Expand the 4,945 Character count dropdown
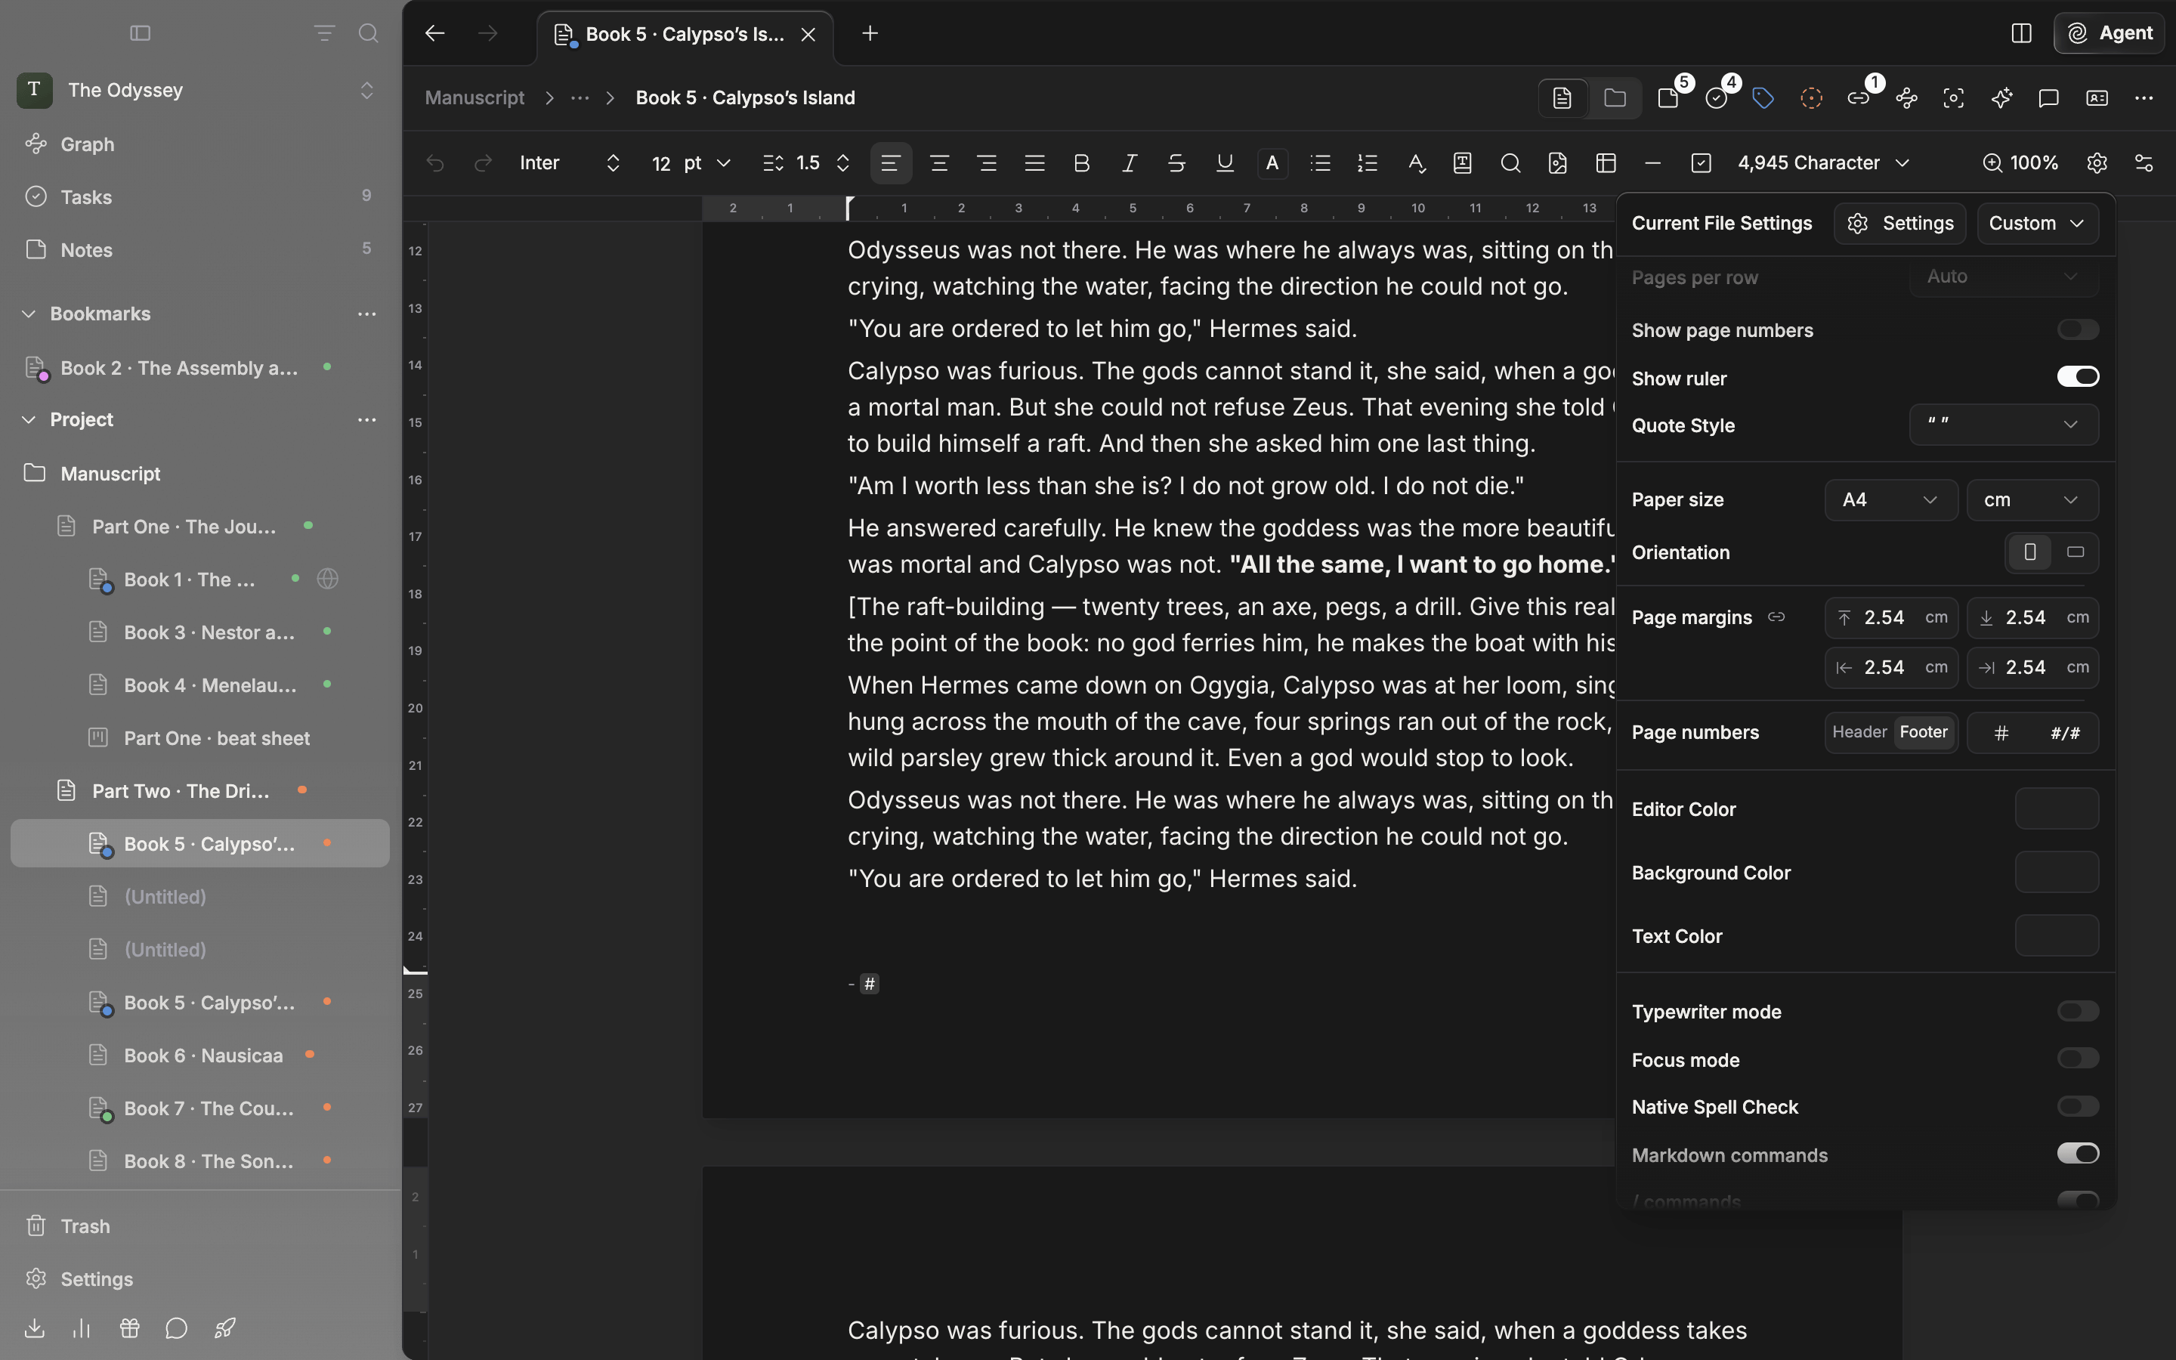The image size is (2176, 1360). [x=1823, y=162]
